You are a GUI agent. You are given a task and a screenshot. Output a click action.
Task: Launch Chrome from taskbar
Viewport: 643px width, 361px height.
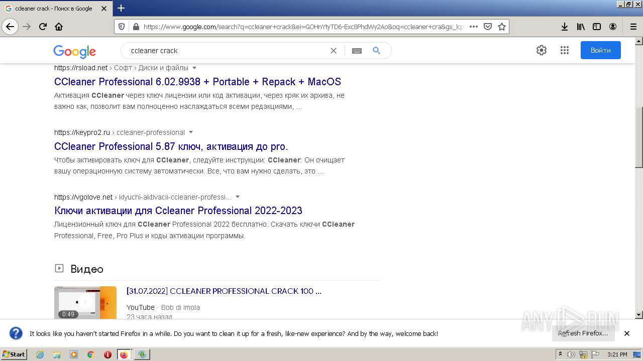[90, 354]
